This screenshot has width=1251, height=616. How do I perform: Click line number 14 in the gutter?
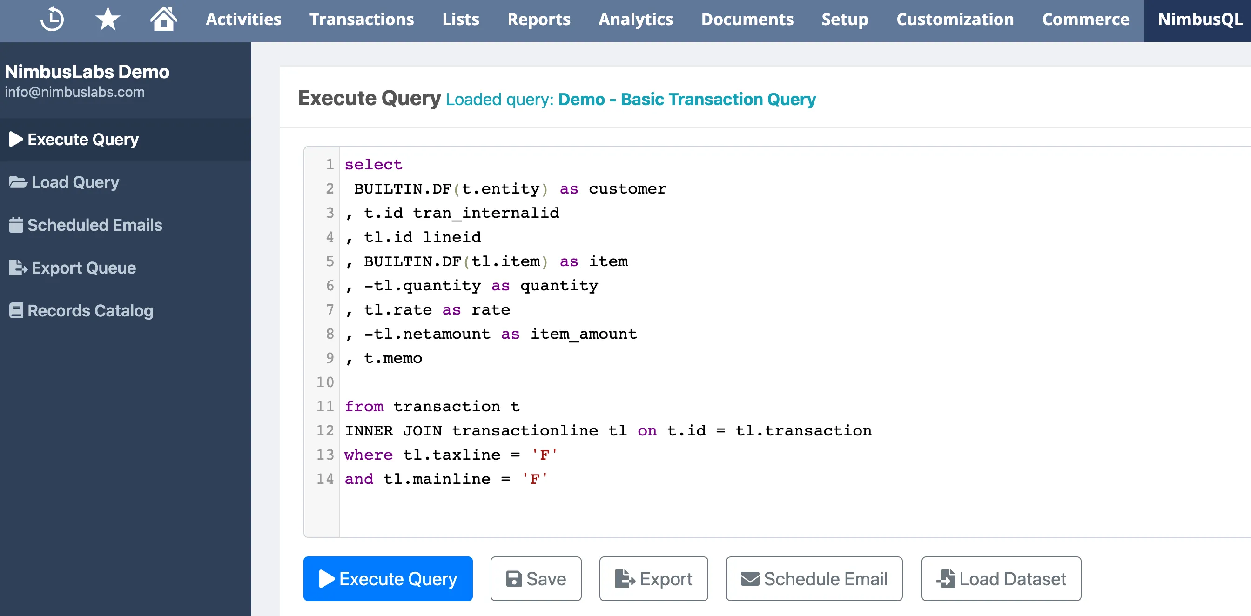tap(325, 479)
